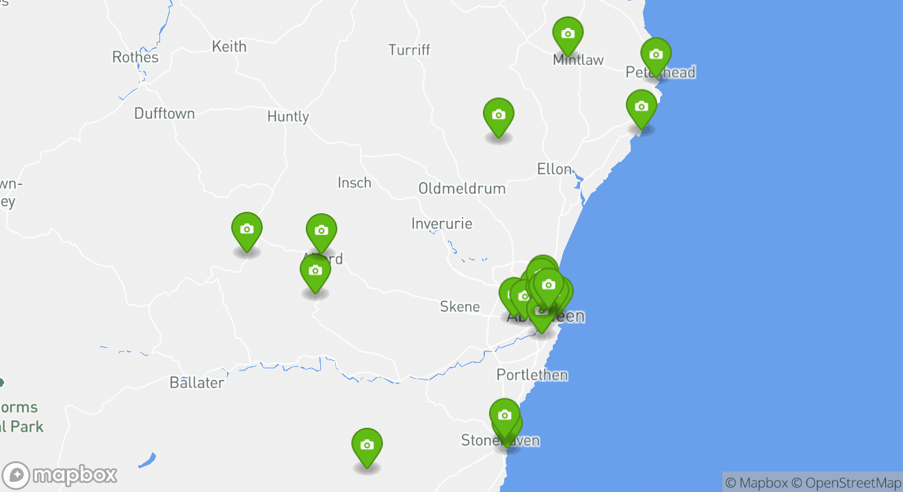Open the © OpenStreetMap attribution link
The height and width of the screenshot is (492, 903).
pyautogui.click(x=846, y=482)
